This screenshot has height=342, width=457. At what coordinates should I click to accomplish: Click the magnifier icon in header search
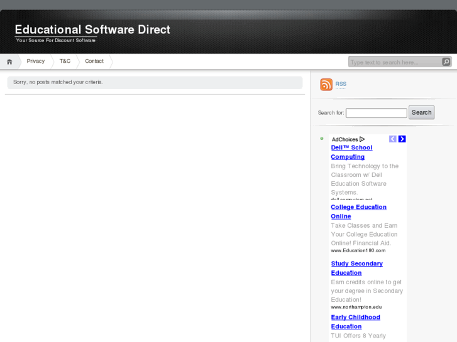[x=446, y=61]
